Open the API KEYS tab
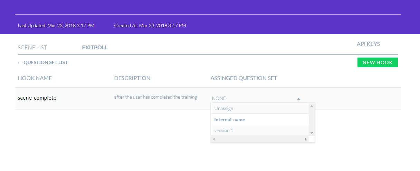Image resolution: width=420 pixels, height=171 pixels. click(368, 44)
